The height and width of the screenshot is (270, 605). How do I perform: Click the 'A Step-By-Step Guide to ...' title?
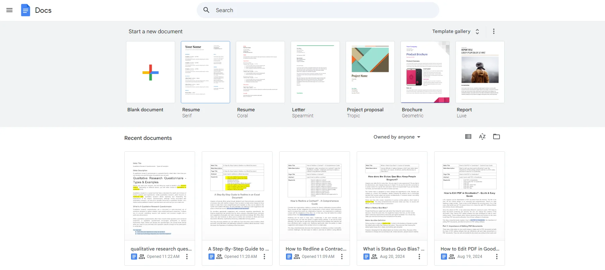pos(238,249)
